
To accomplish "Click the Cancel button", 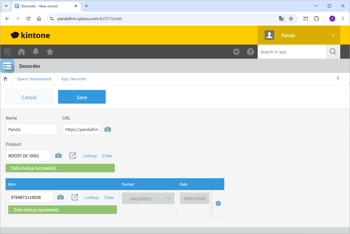I will (29, 97).
